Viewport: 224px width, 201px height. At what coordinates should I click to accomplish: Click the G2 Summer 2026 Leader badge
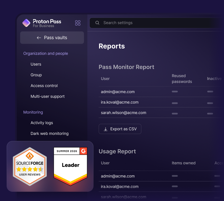tap(70, 167)
